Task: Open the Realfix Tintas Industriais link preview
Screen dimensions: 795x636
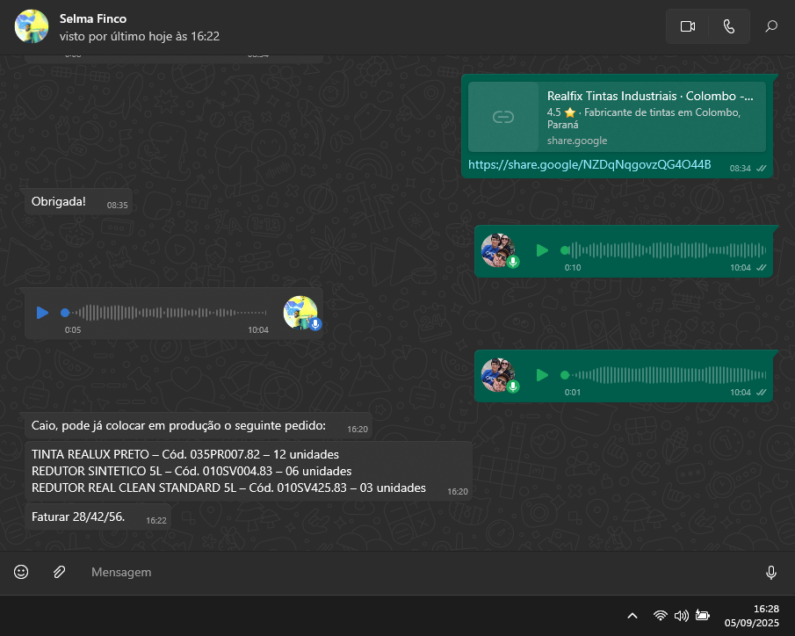Action: [x=617, y=116]
